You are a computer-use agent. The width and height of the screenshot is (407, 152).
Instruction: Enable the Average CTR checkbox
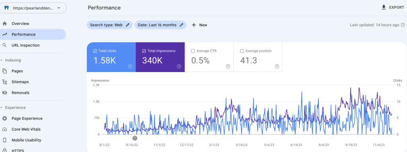pos(193,51)
